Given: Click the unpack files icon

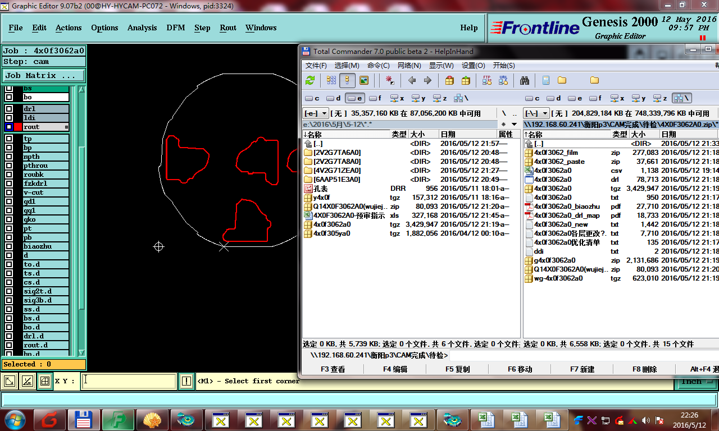Looking at the screenshot, I should pyautogui.click(x=465, y=80).
